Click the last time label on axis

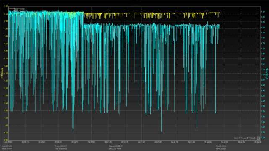(x=258, y=142)
